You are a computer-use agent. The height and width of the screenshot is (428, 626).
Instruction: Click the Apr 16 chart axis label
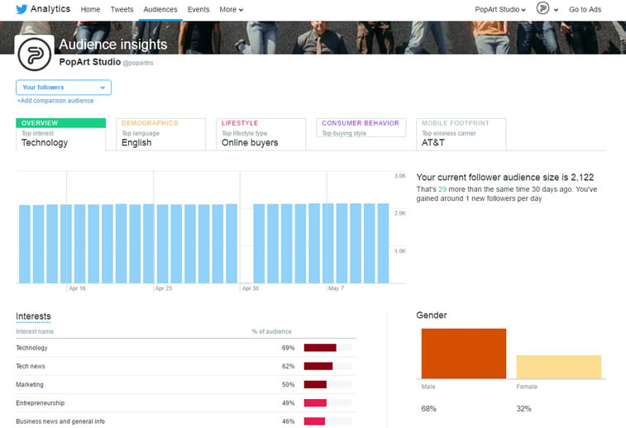[x=77, y=288]
